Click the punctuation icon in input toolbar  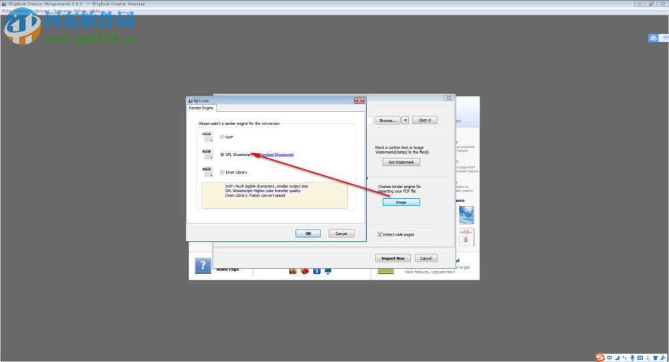coord(625,358)
